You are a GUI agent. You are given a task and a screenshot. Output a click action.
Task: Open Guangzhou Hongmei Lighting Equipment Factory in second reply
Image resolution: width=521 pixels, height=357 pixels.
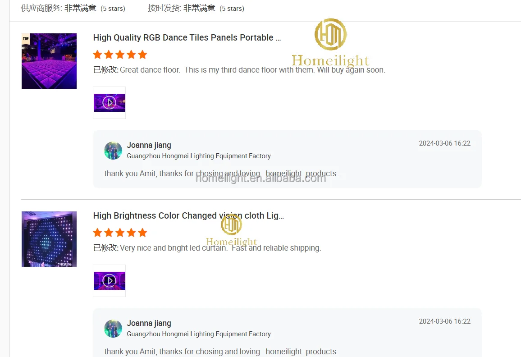coord(199,334)
